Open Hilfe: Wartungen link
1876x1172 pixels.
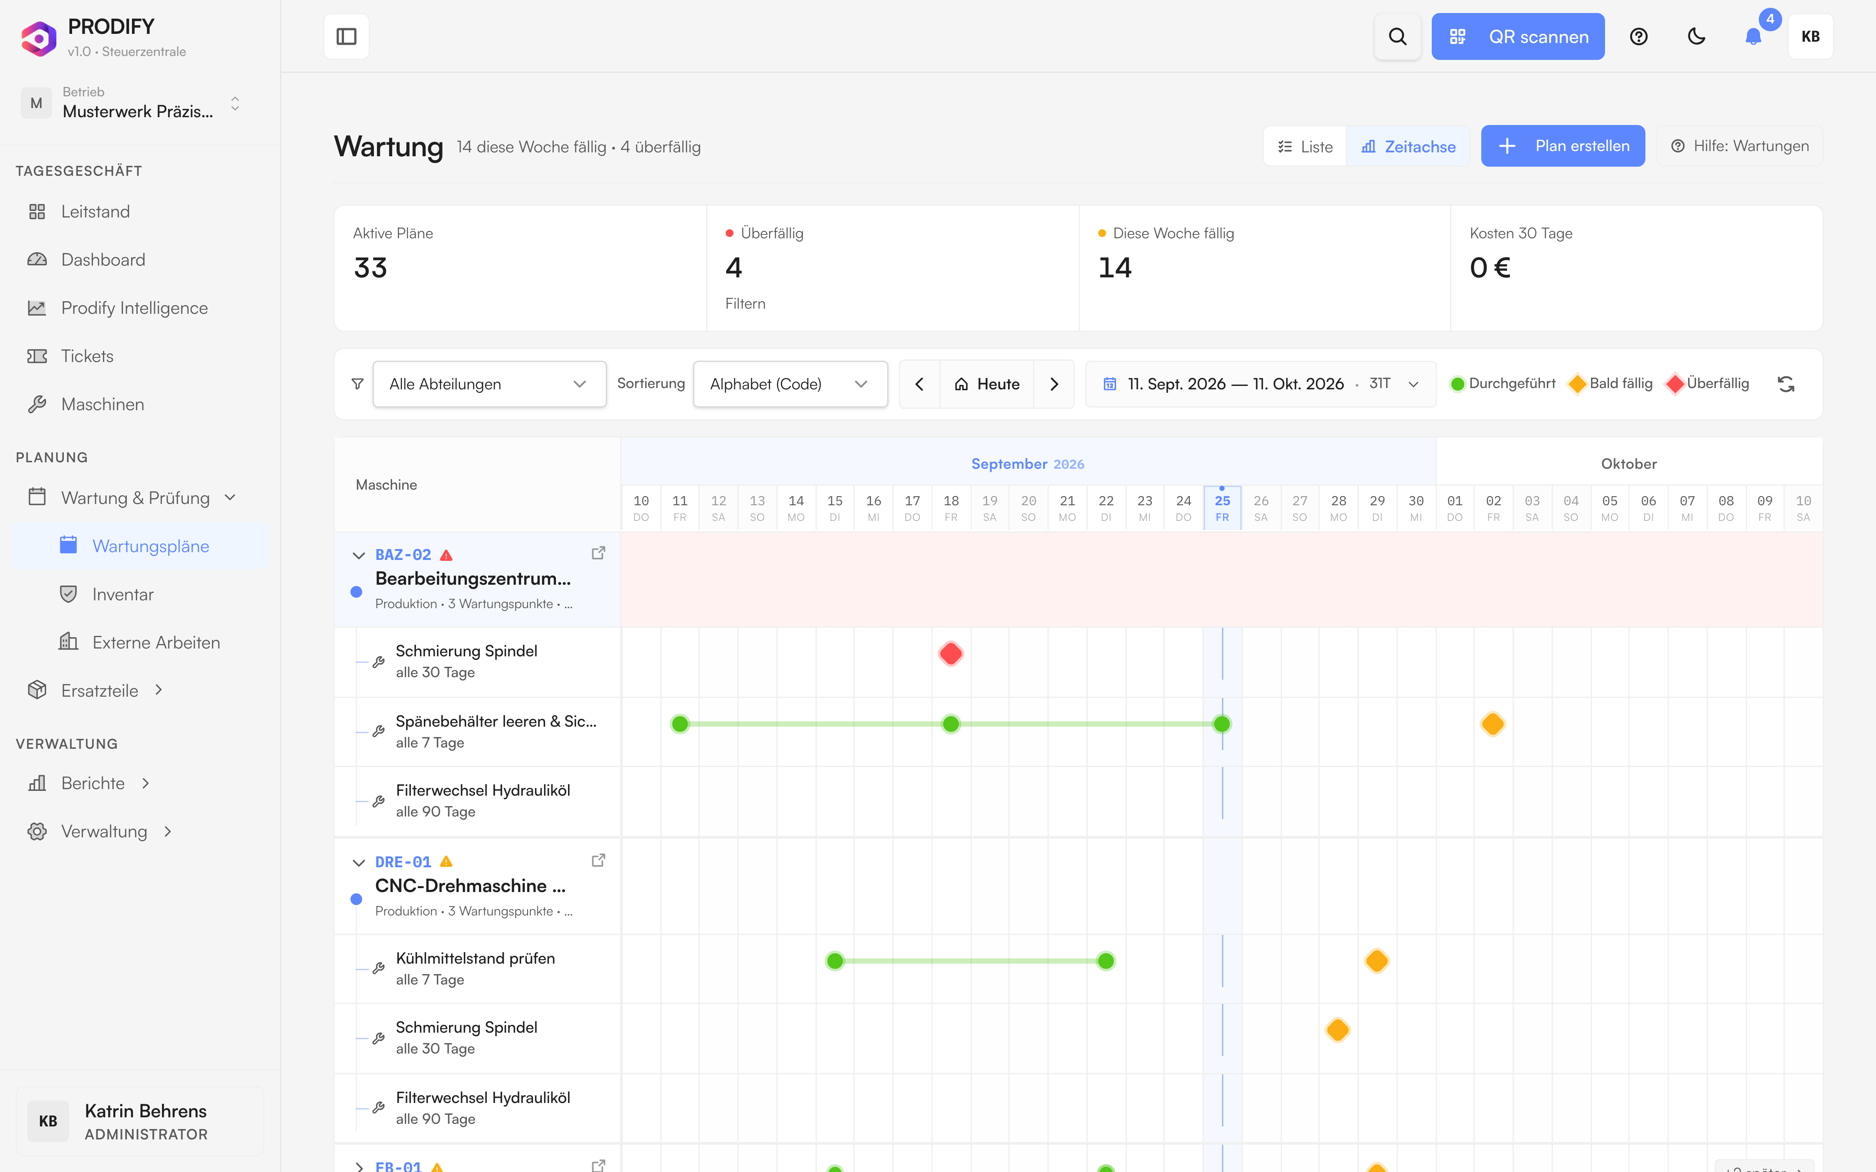(1740, 146)
